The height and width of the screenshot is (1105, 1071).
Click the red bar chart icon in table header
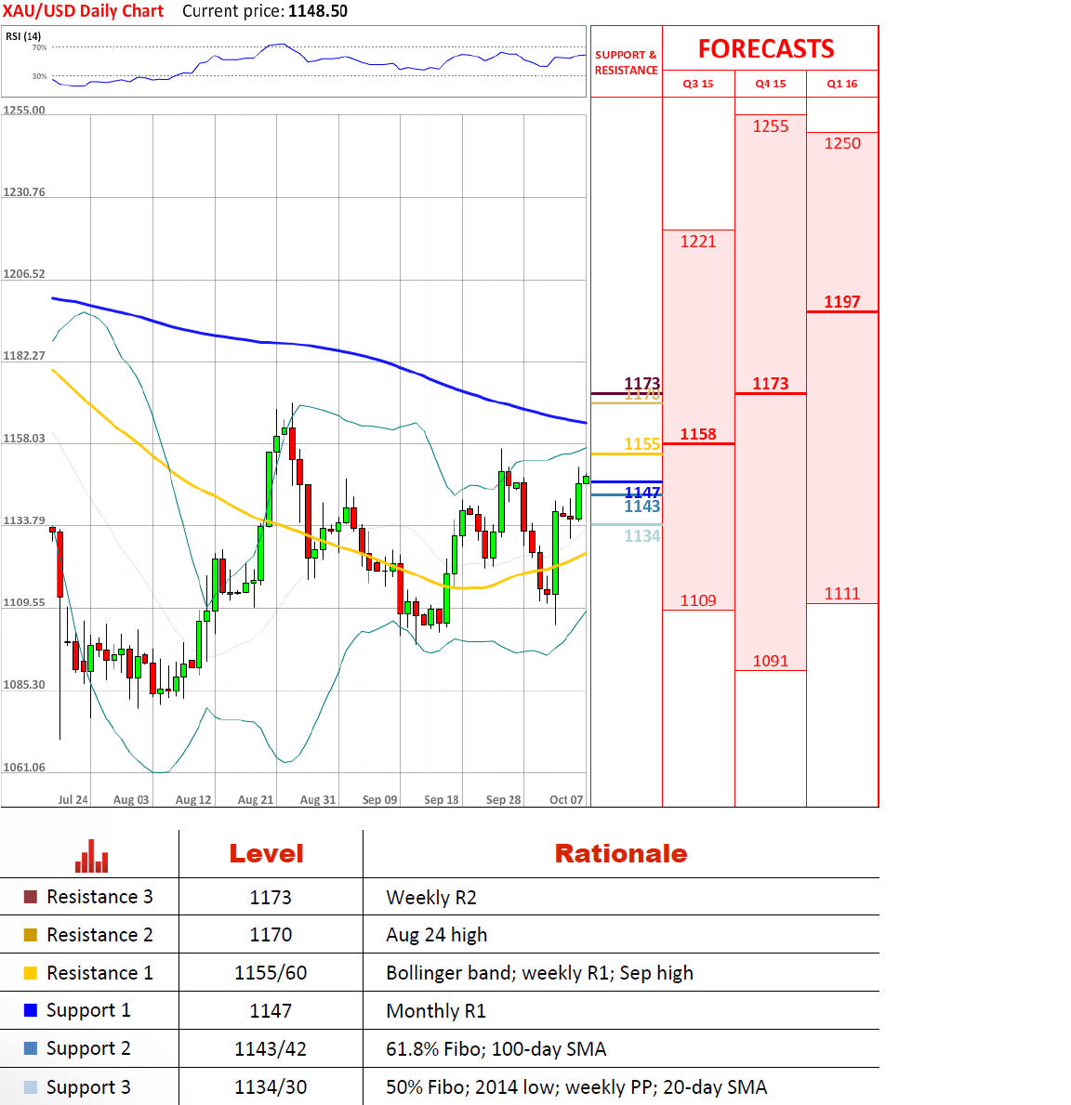point(92,856)
